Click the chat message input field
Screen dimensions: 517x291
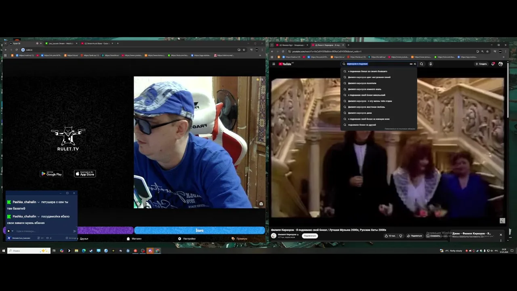(x=44, y=231)
